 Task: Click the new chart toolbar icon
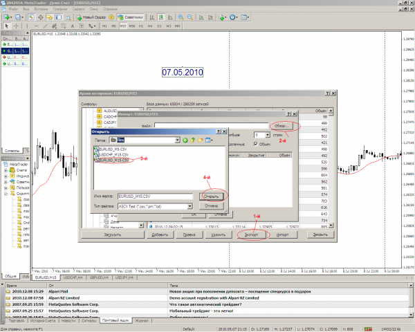pos(7,17)
